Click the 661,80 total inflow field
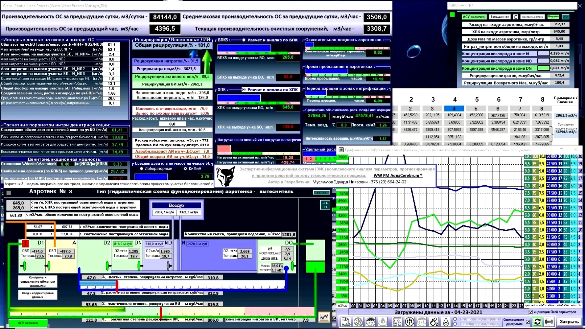This screenshot has height=329, width=585. 16,216
